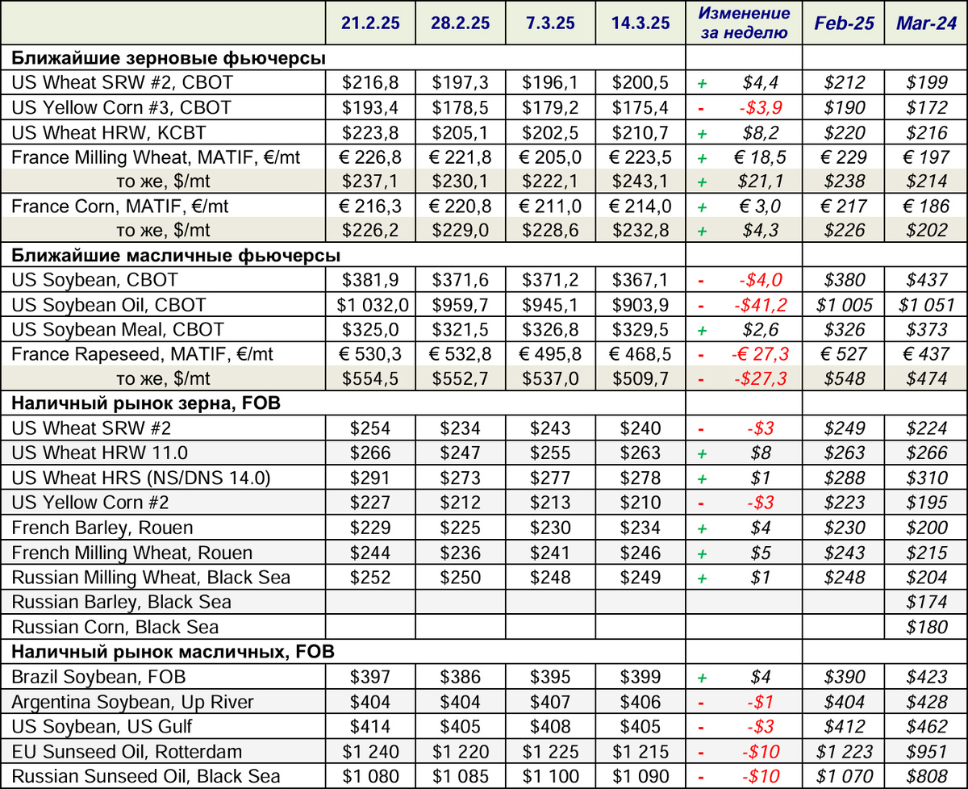
Task: Click the Изменение за неделю header
Action: 744,23
